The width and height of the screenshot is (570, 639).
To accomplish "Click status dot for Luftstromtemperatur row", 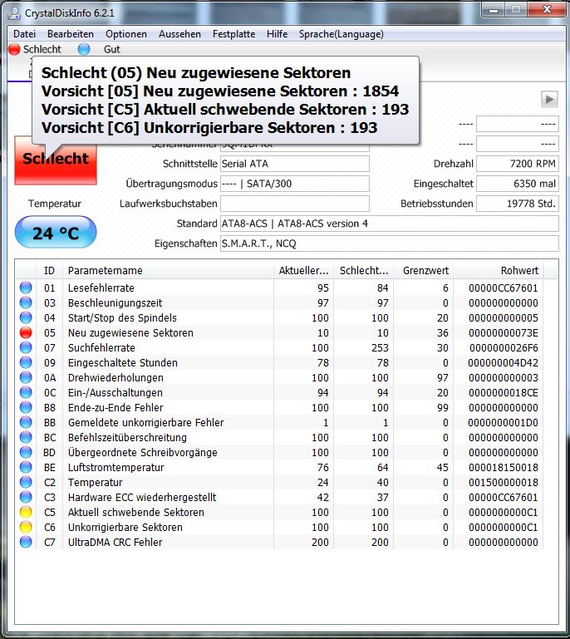I will (x=26, y=468).
